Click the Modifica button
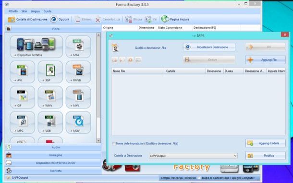The height and width of the screenshot is (183, 293). 265,155
